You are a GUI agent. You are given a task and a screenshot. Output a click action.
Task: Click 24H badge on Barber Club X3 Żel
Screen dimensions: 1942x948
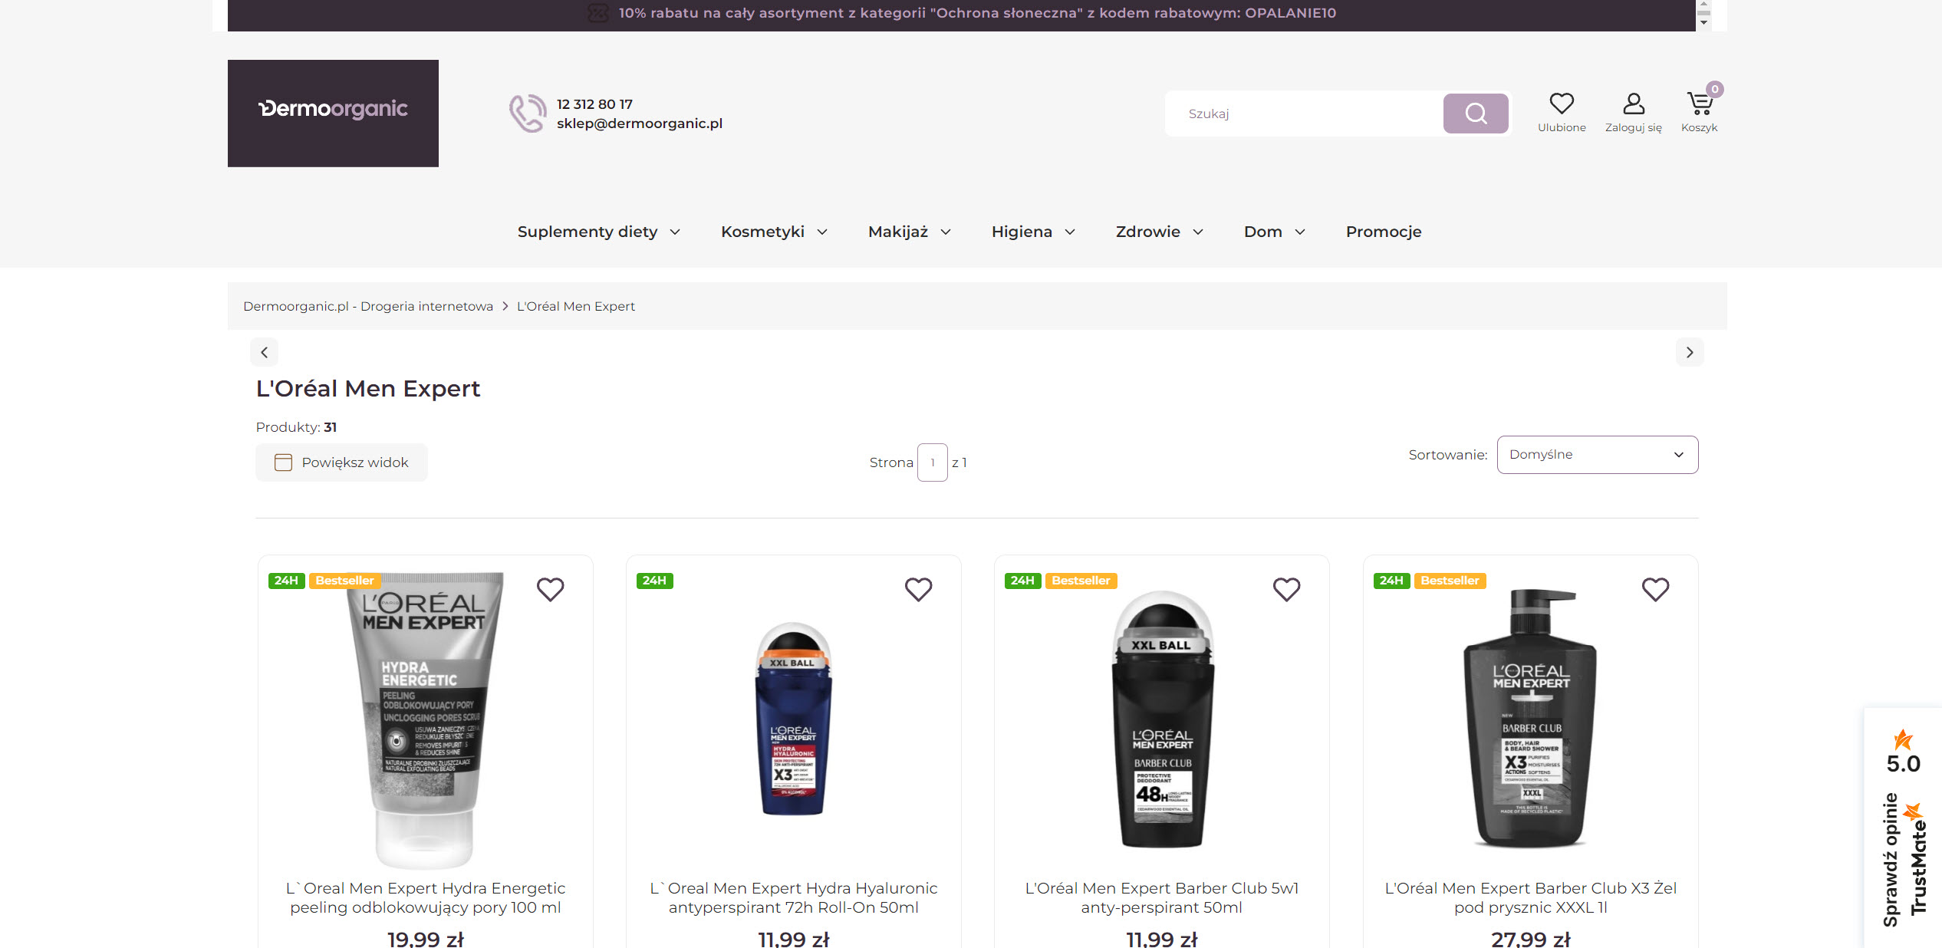point(1391,581)
